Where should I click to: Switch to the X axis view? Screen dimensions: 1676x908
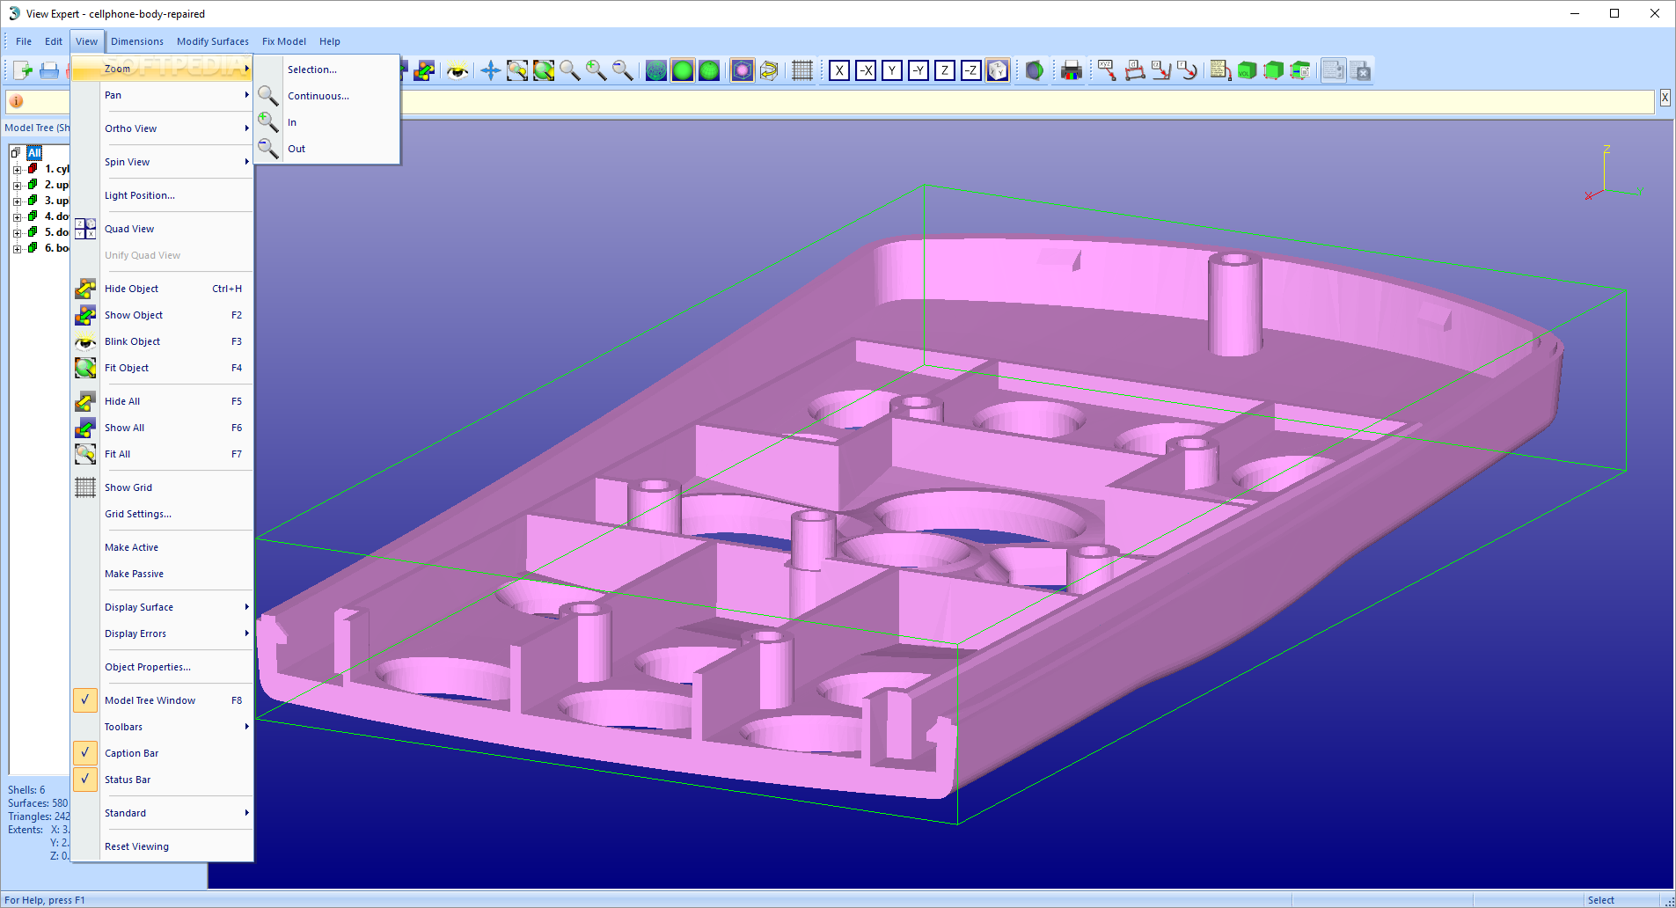(x=839, y=70)
